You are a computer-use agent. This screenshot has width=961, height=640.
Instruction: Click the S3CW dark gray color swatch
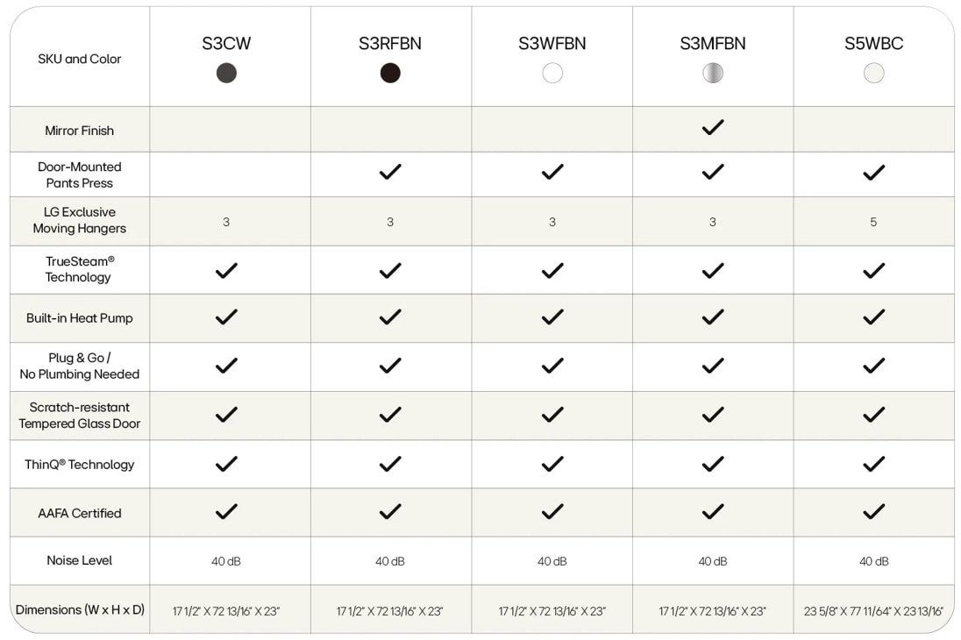click(226, 74)
